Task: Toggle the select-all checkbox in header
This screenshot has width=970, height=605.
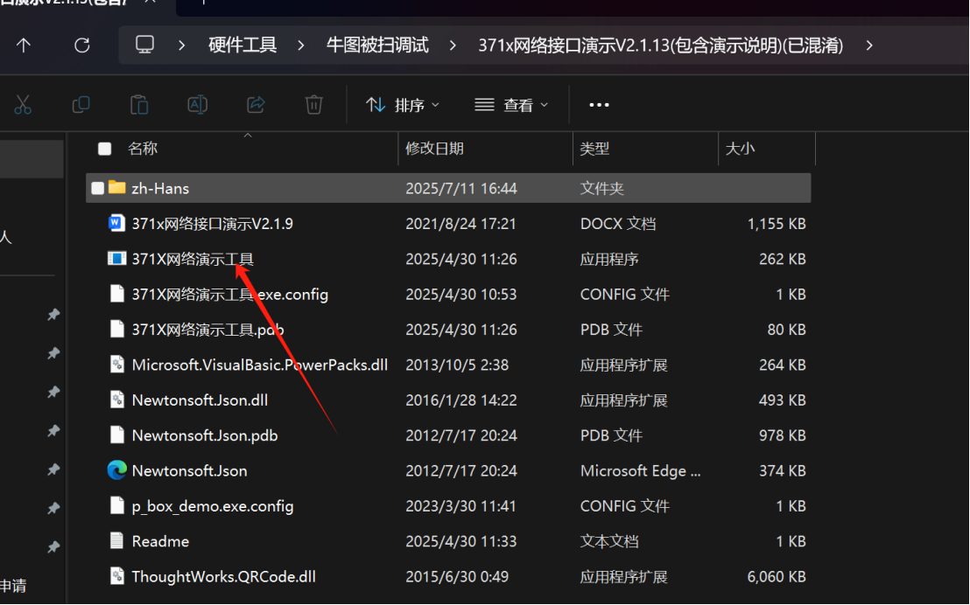Action: [x=104, y=149]
